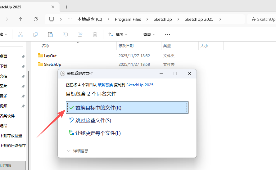
Task: Click the pin icon next to 音乐
Action: (x=23, y=96)
